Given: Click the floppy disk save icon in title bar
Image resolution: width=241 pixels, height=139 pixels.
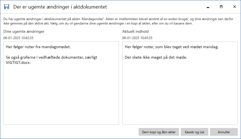Looking at the screenshot, I should (7, 7).
